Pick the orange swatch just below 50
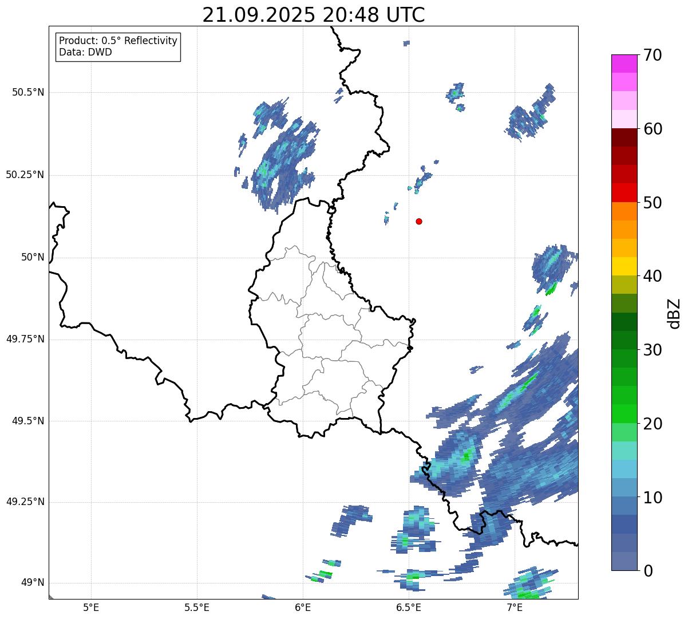The width and height of the screenshot is (688, 619). tap(624, 211)
